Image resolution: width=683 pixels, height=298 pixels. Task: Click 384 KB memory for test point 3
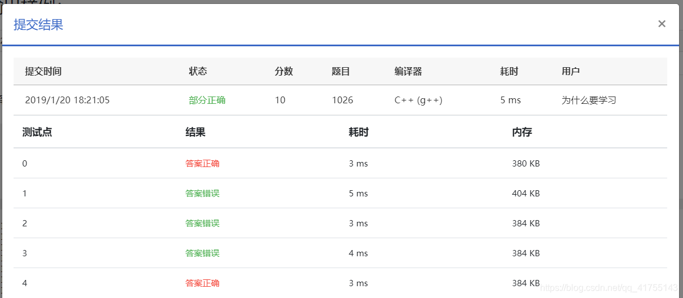(x=526, y=253)
